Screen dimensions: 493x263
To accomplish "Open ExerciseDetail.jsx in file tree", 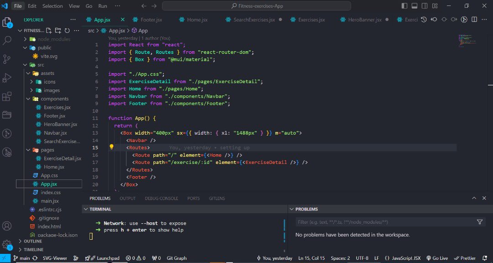I will 63,158.
